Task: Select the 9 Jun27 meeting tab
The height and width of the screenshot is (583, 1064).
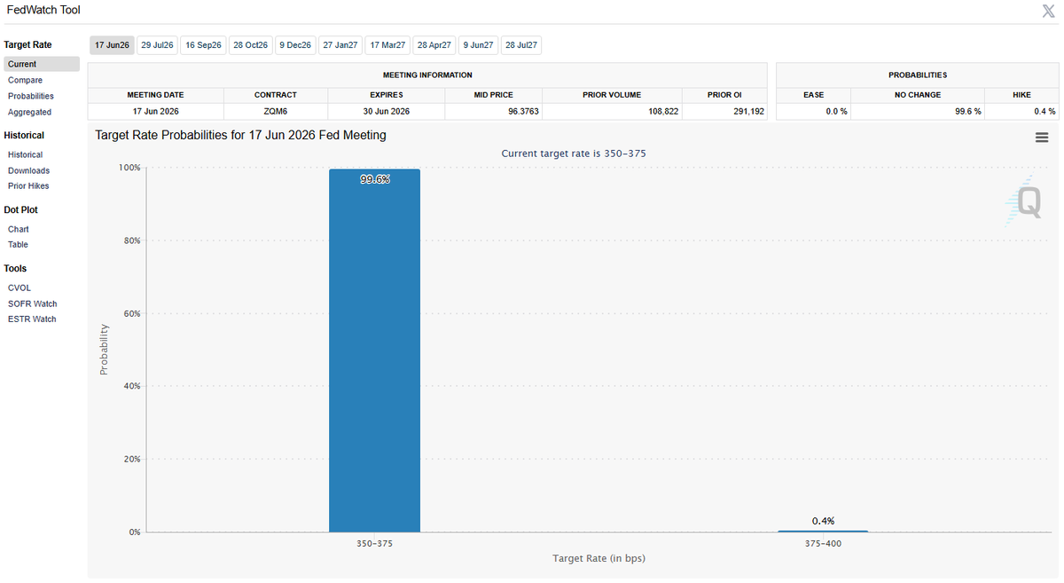Action: click(478, 45)
